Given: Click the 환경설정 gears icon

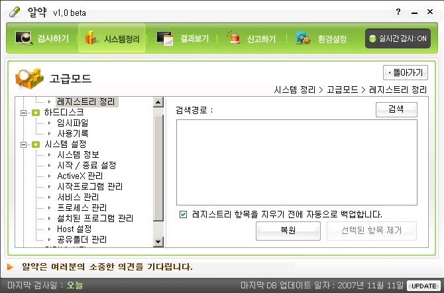Looking at the screenshot, I should (302, 38).
